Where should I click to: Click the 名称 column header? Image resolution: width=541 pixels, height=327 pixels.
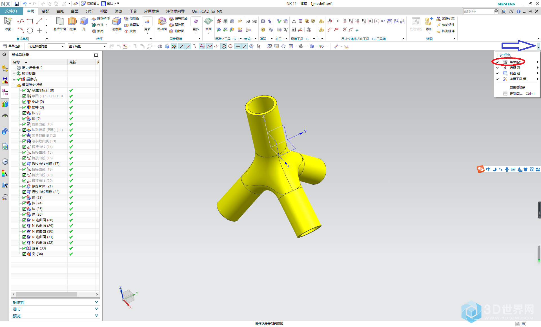point(39,62)
